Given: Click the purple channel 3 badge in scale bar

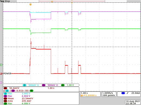Looking at the screenshot, I should tap(44, 85).
